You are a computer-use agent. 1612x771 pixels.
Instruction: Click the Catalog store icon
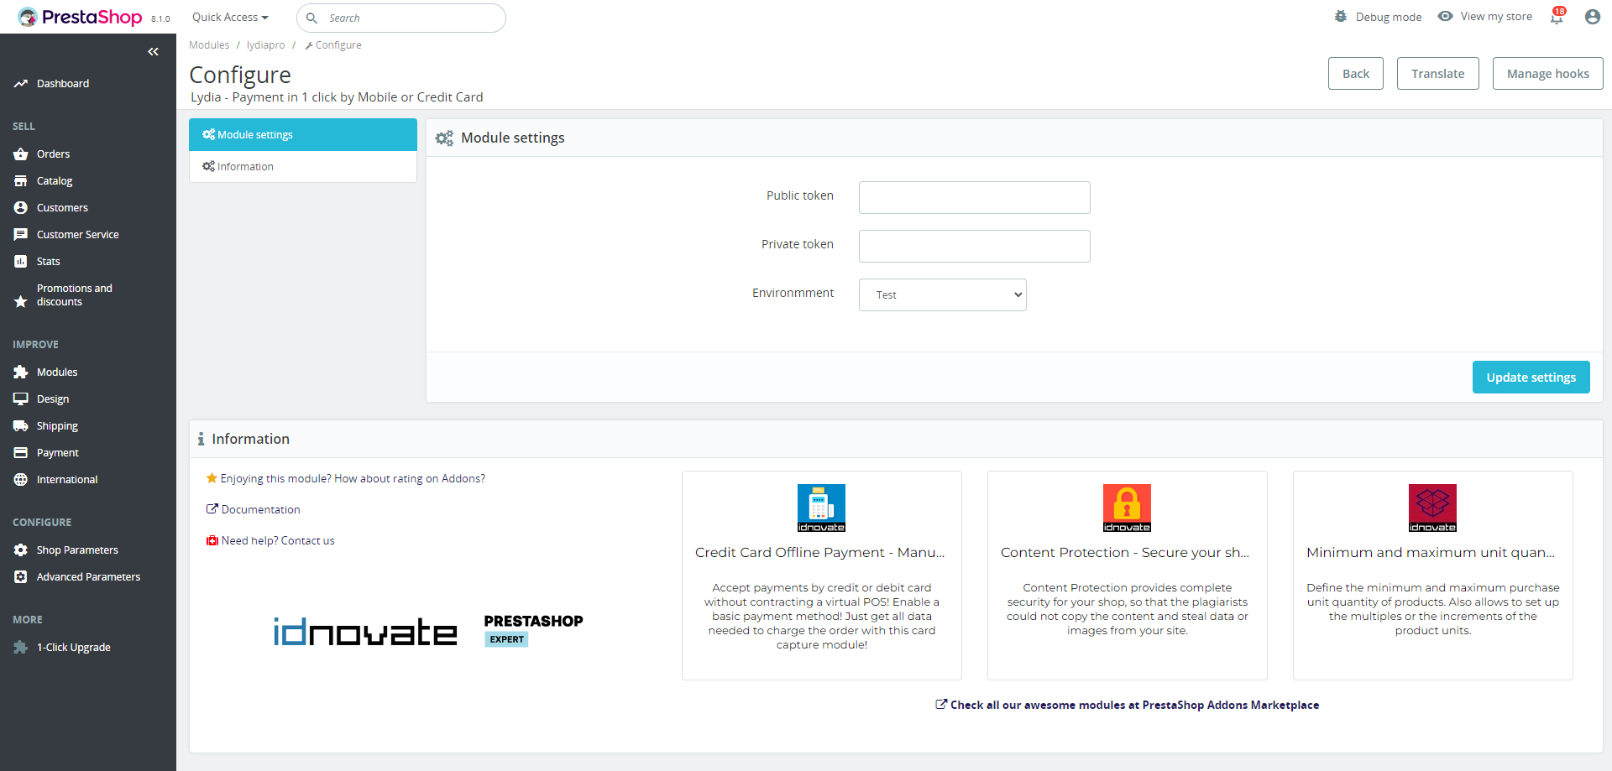21,181
